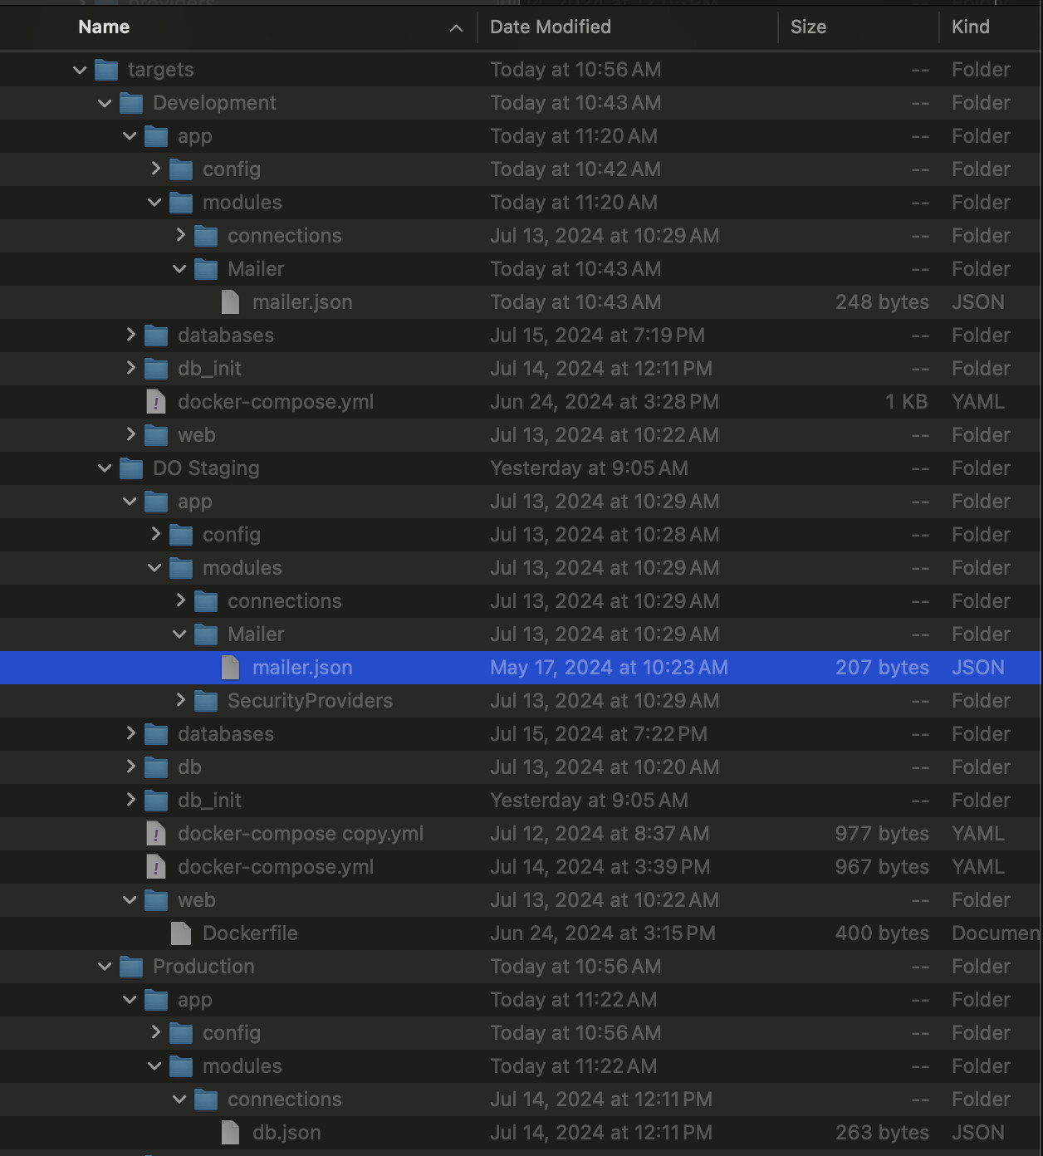Click the Dockerfile document icon

[x=181, y=933]
